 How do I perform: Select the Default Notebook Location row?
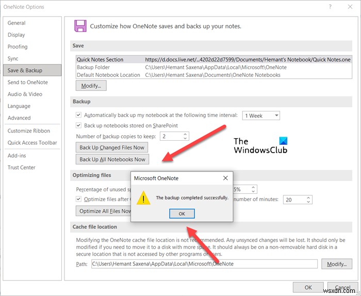(x=214, y=75)
